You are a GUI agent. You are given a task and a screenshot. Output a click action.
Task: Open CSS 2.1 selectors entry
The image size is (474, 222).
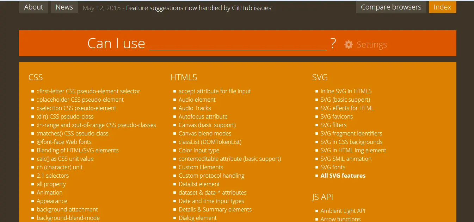pyautogui.click(x=53, y=176)
